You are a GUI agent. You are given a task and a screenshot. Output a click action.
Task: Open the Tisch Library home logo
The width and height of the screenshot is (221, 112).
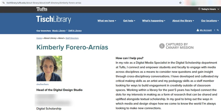54,19
